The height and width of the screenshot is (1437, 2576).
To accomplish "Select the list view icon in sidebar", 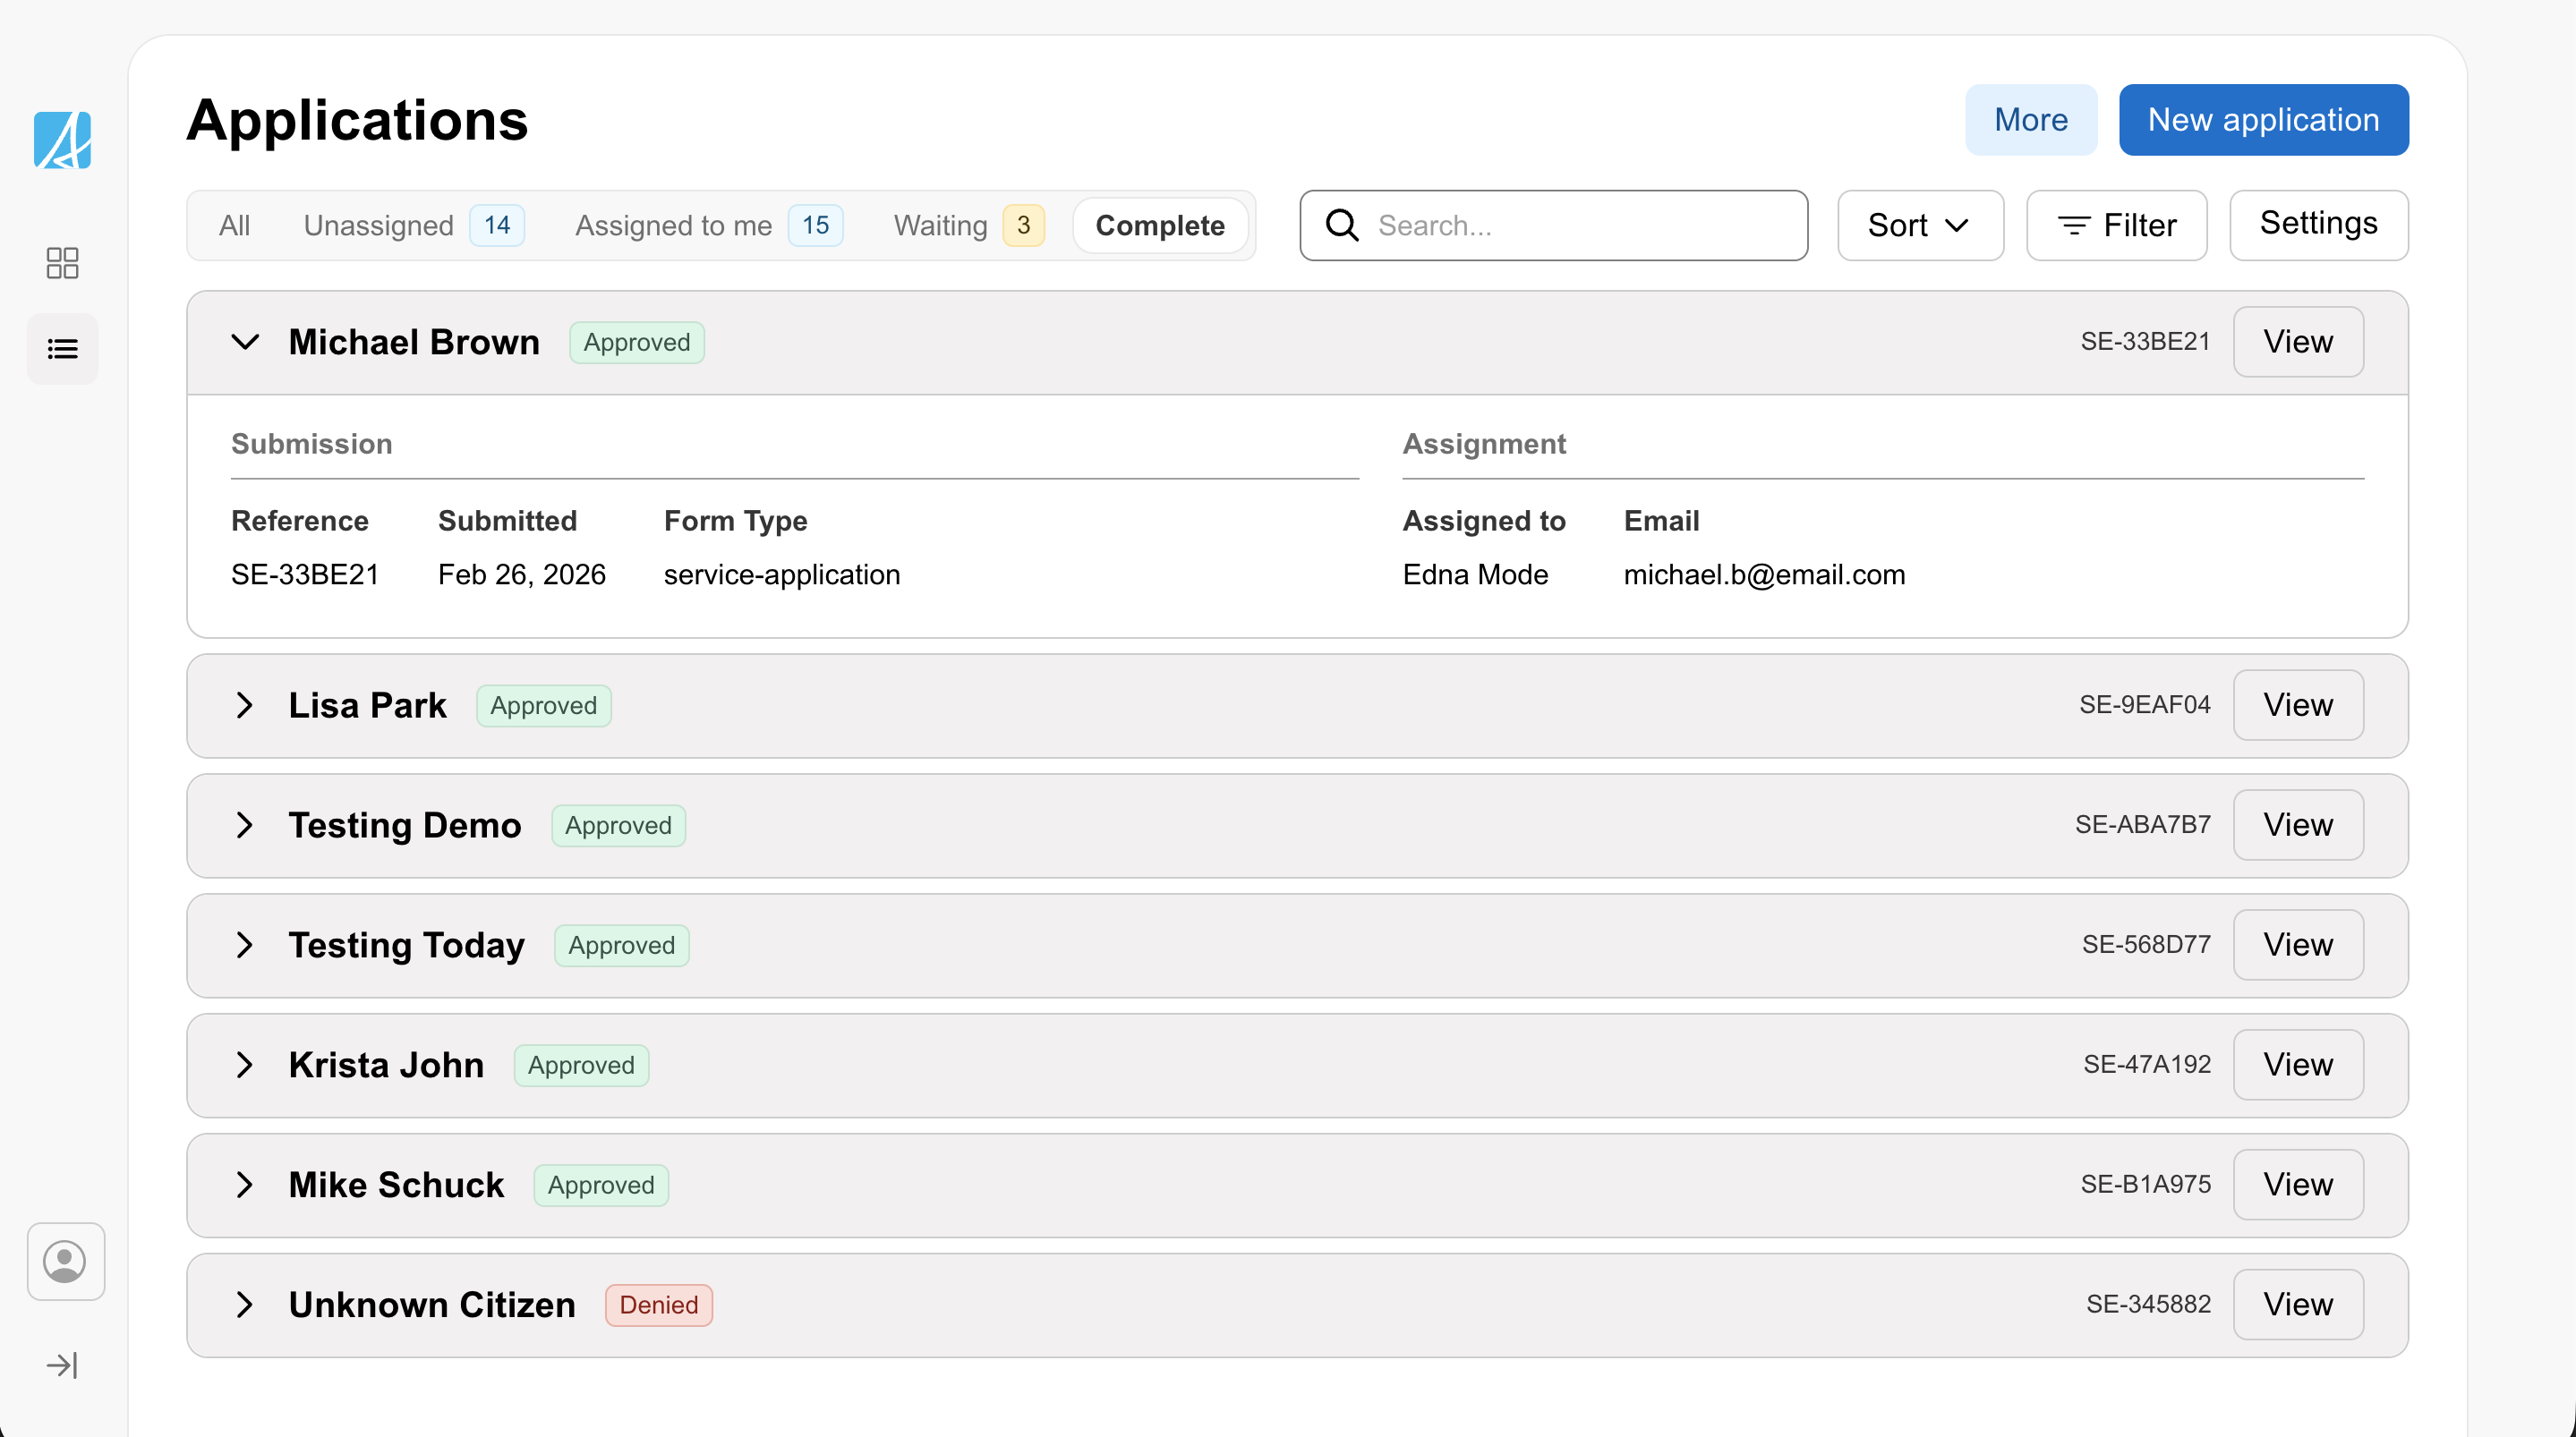I will pyautogui.click(x=62, y=347).
